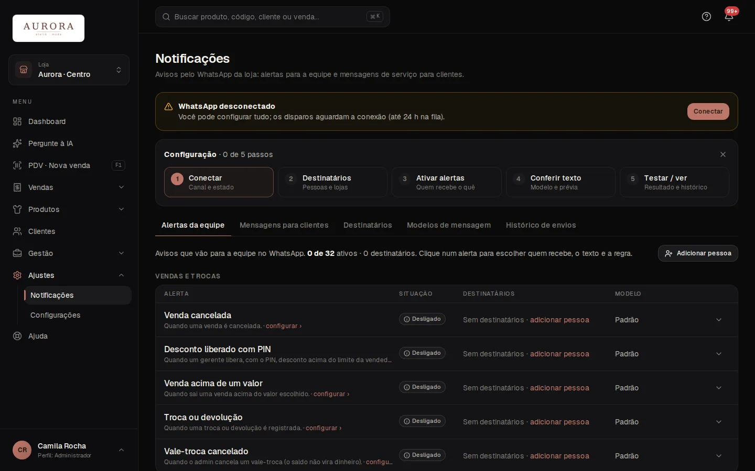Image resolution: width=755 pixels, height=471 pixels.
Task: Click the Ajustes gear icon
Action: 17,275
